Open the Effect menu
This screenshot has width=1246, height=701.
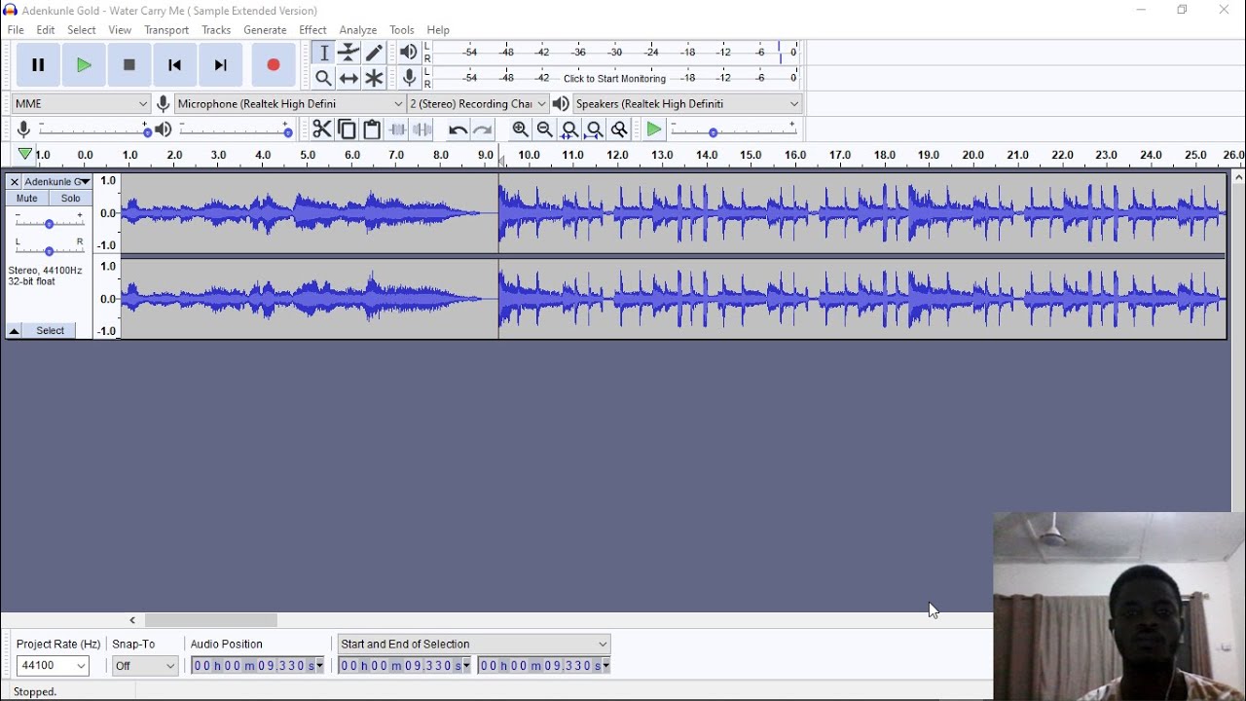click(x=312, y=30)
